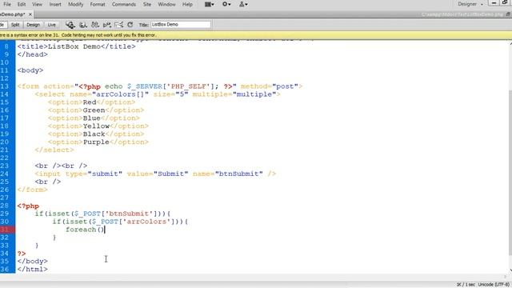
Task: Click the scrollbar down arrow
Action: (510, 270)
